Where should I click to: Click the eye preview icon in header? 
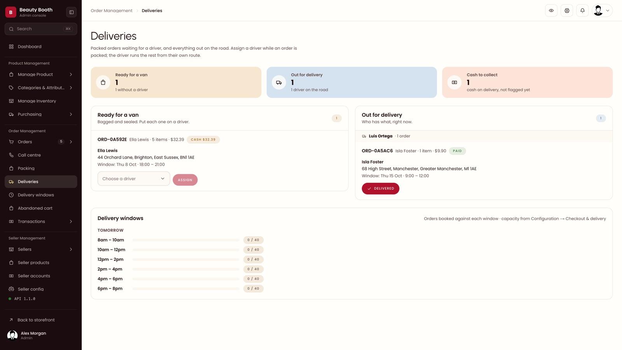pos(551,10)
